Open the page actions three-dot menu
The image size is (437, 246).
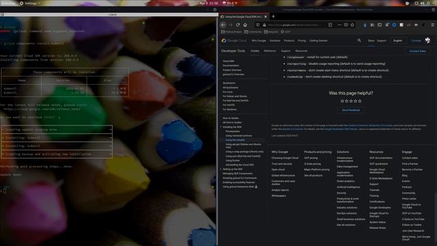tap(339, 25)
